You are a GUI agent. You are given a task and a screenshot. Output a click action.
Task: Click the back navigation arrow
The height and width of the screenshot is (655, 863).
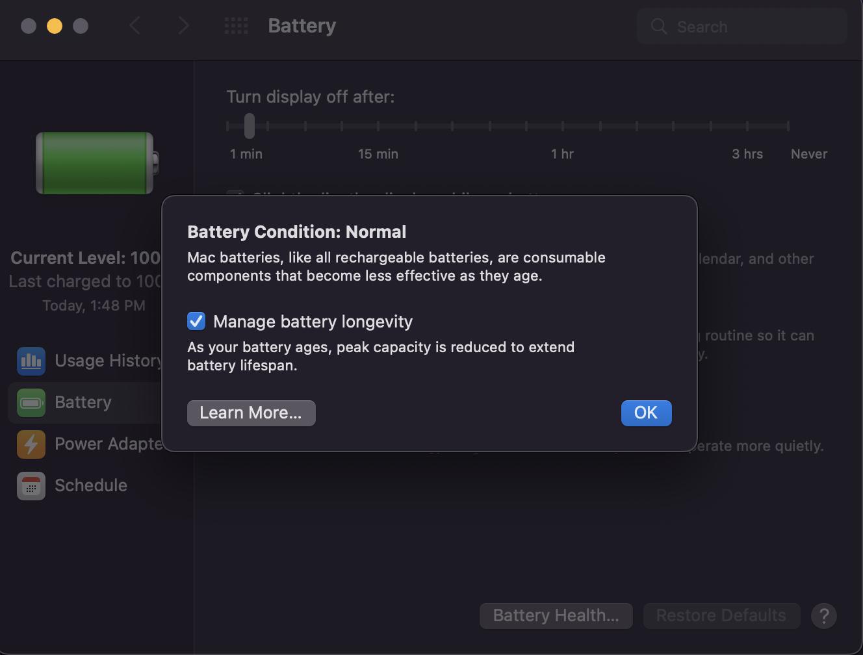coord(135,26)
